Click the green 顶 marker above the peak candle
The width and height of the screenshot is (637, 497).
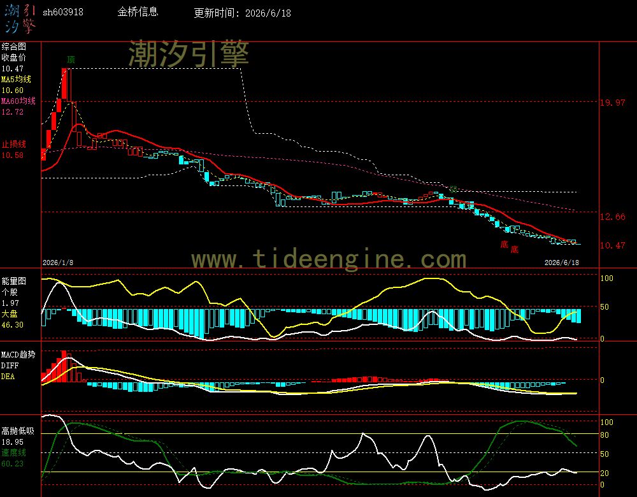tap(71, 60)
